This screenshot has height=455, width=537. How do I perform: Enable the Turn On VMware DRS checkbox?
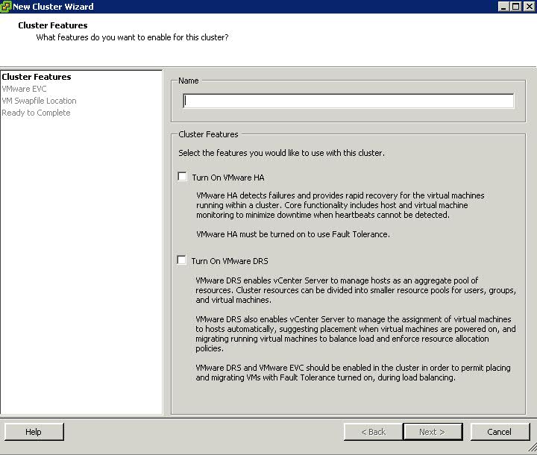click(181, 260)
